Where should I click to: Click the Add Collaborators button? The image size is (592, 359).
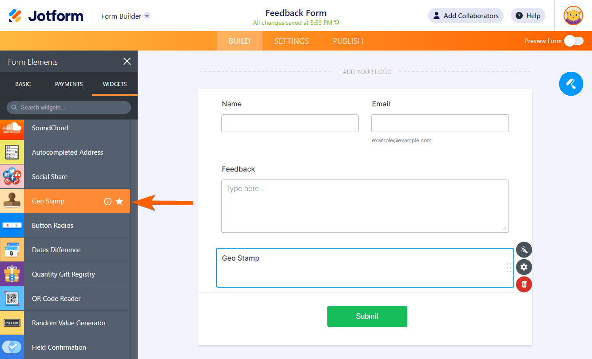[465, 16]
